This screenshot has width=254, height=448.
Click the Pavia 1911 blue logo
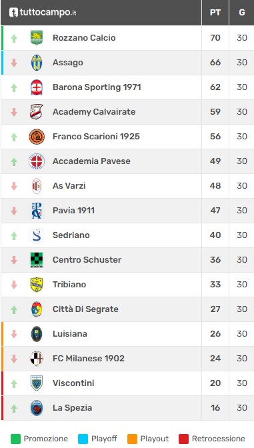37,211
